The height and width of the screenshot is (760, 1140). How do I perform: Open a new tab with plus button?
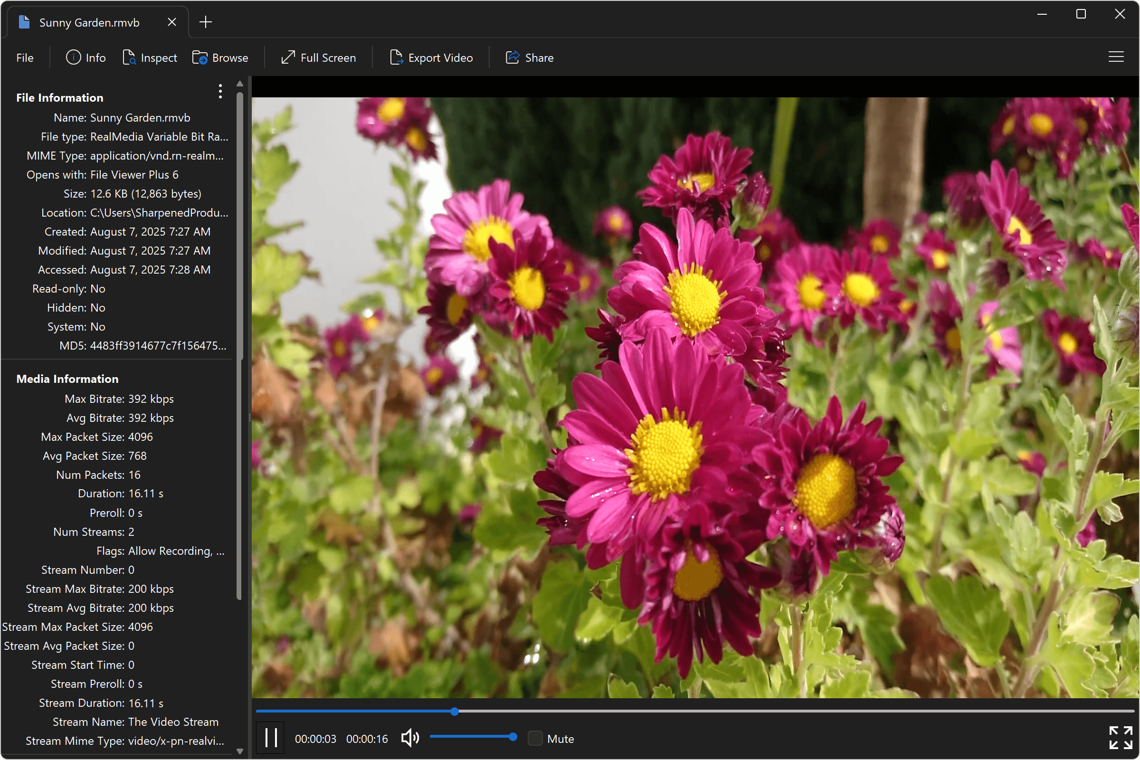tap(206, 22)
